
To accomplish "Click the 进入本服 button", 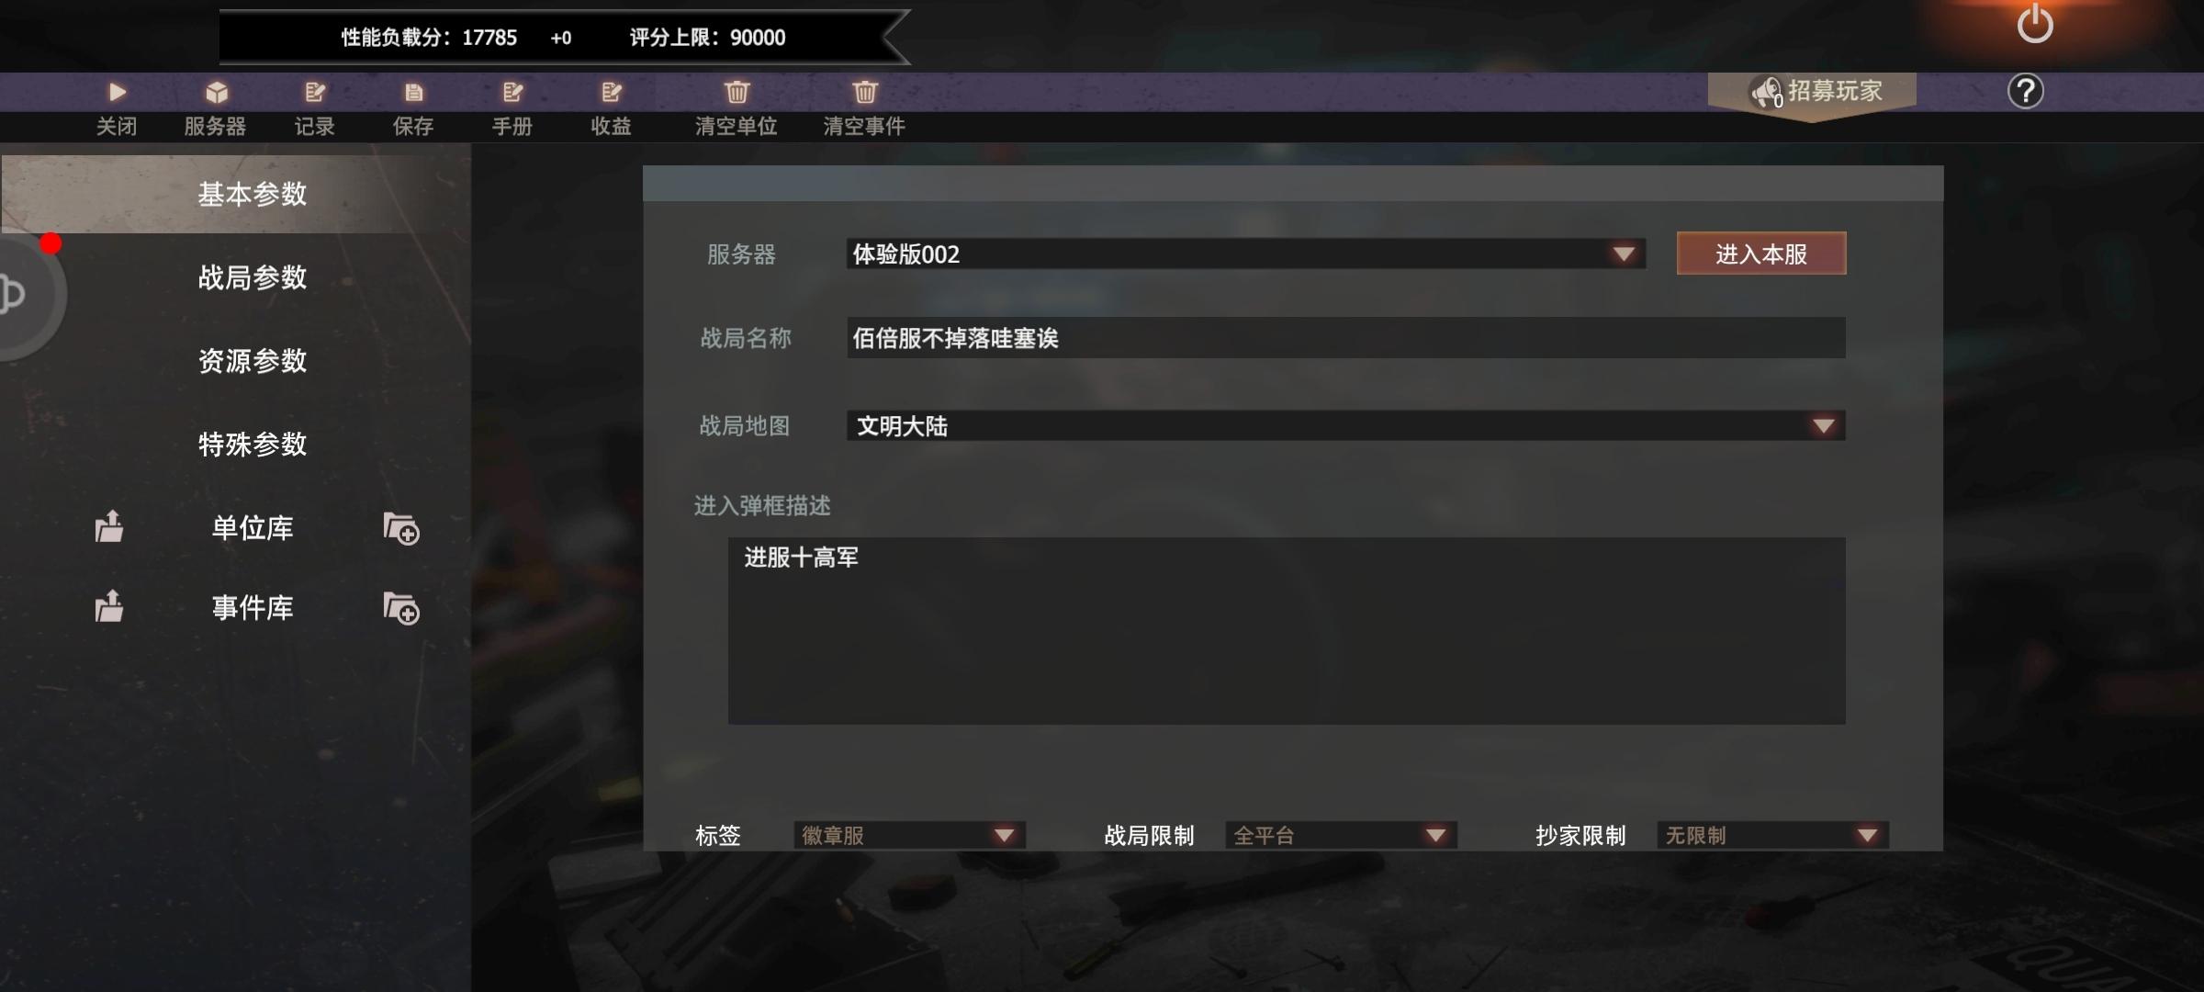I will [x=1761, y=254].
